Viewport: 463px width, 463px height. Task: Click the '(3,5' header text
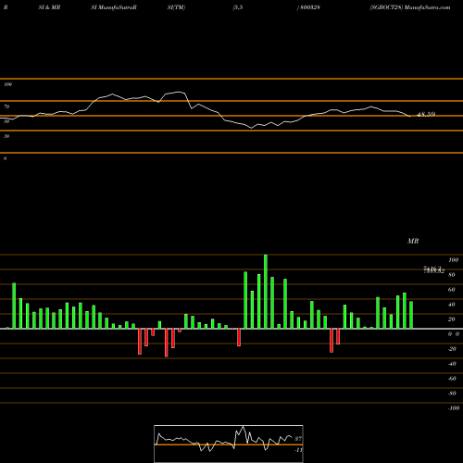click(238, 7)
